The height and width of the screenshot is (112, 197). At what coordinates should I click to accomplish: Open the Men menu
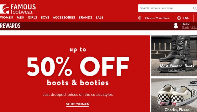[21, 17]
